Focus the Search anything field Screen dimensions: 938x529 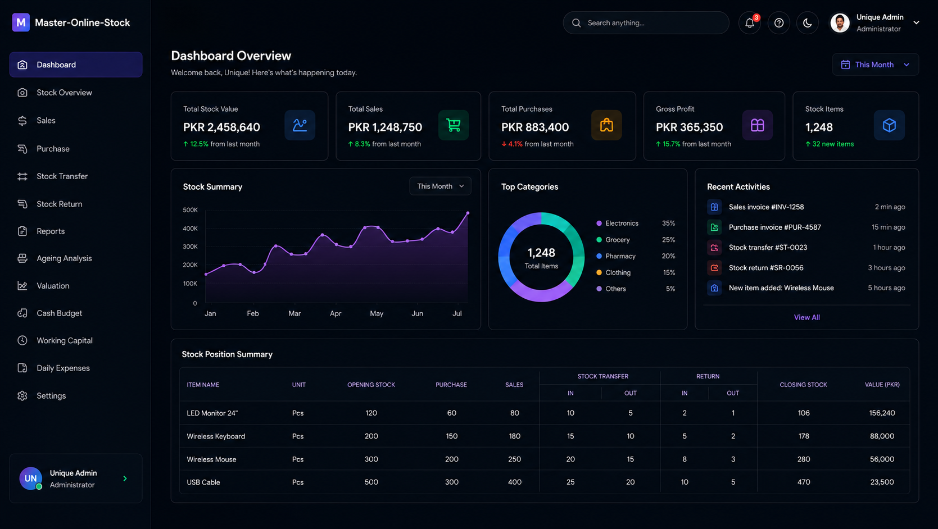click(646, 23)
